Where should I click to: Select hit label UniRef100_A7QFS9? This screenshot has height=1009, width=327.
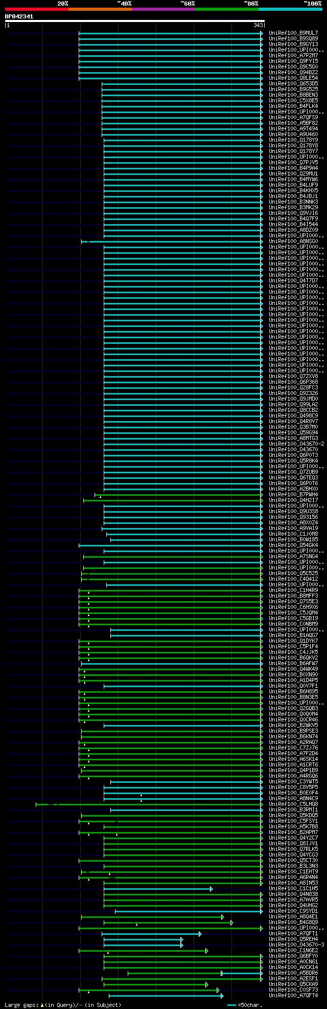click(x=293, y=118)
